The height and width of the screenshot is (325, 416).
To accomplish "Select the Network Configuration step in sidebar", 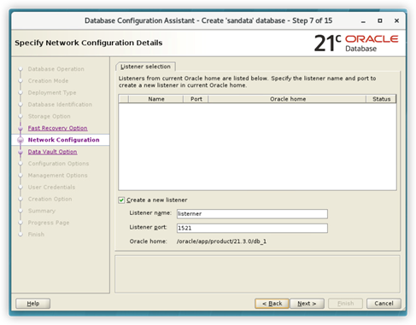I will 63,140.
